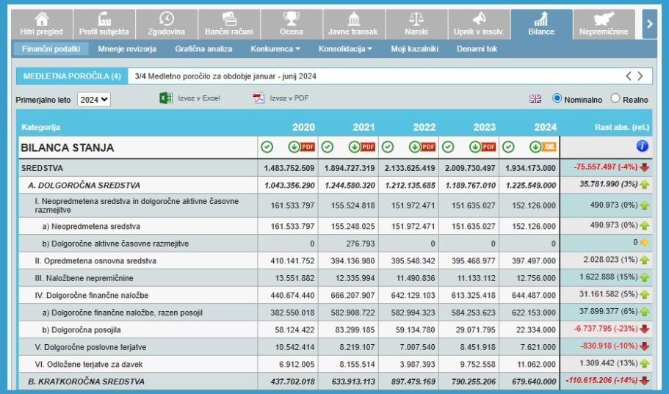
Task: Download the 2023 PDF report
Action: [482, 147]
